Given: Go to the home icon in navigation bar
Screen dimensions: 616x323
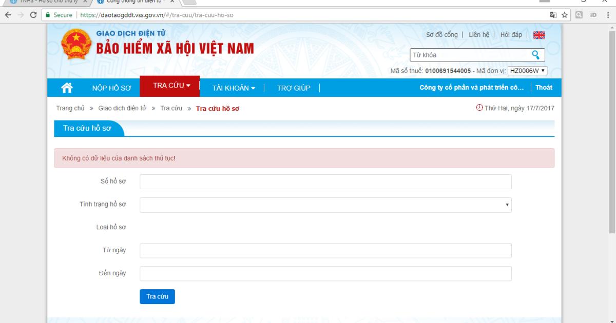Looking at the screenshot, I should (67, 88).
